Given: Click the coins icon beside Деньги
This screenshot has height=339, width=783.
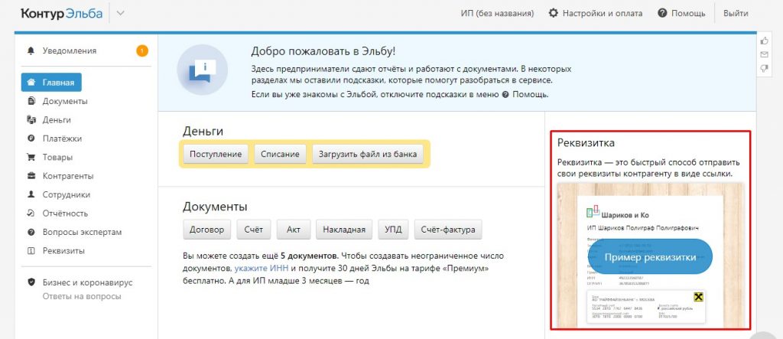Looking at the screenshot, I should (x=31, y=120).
